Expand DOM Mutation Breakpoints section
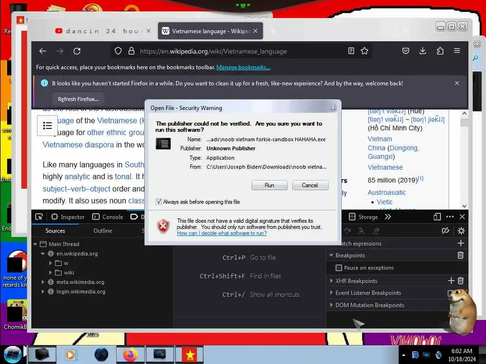Screen dimensions: 486x364 (x=331, y=305)
